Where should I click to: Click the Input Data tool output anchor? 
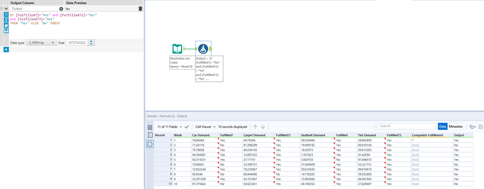click(184, 49)
